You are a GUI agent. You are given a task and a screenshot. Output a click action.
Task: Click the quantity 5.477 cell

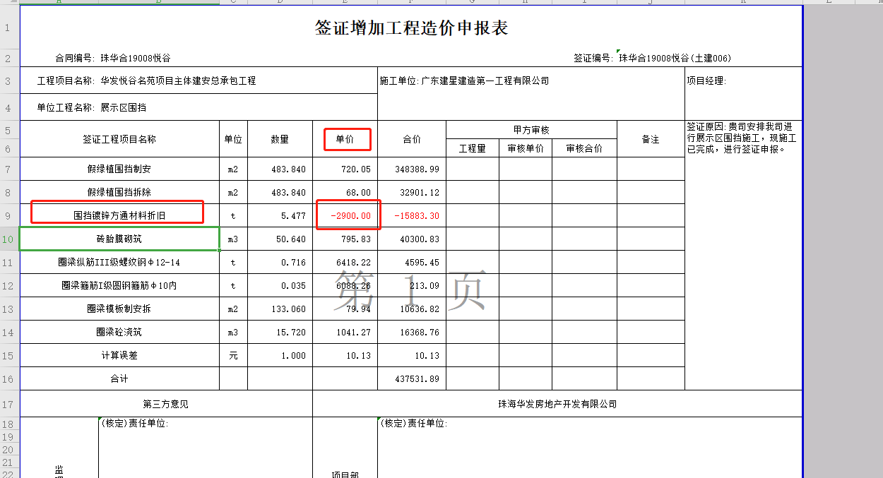pyautogui.click(x=280, y=215)
